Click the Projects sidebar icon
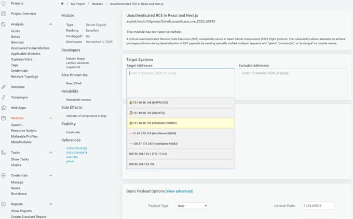 4,3
